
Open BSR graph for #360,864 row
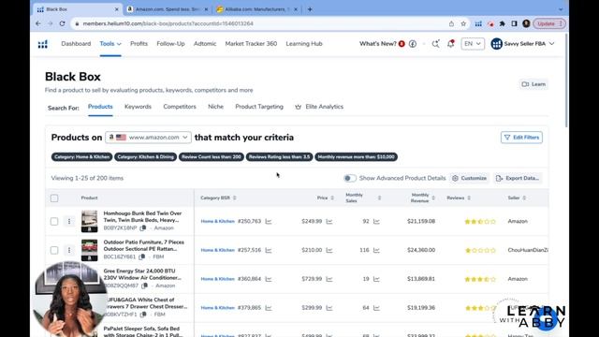(269, 279)
